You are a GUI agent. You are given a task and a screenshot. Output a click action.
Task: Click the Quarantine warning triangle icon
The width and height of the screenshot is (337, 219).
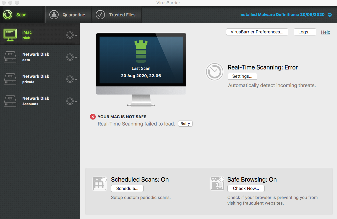pyautogui.click(x=54, y=15)
